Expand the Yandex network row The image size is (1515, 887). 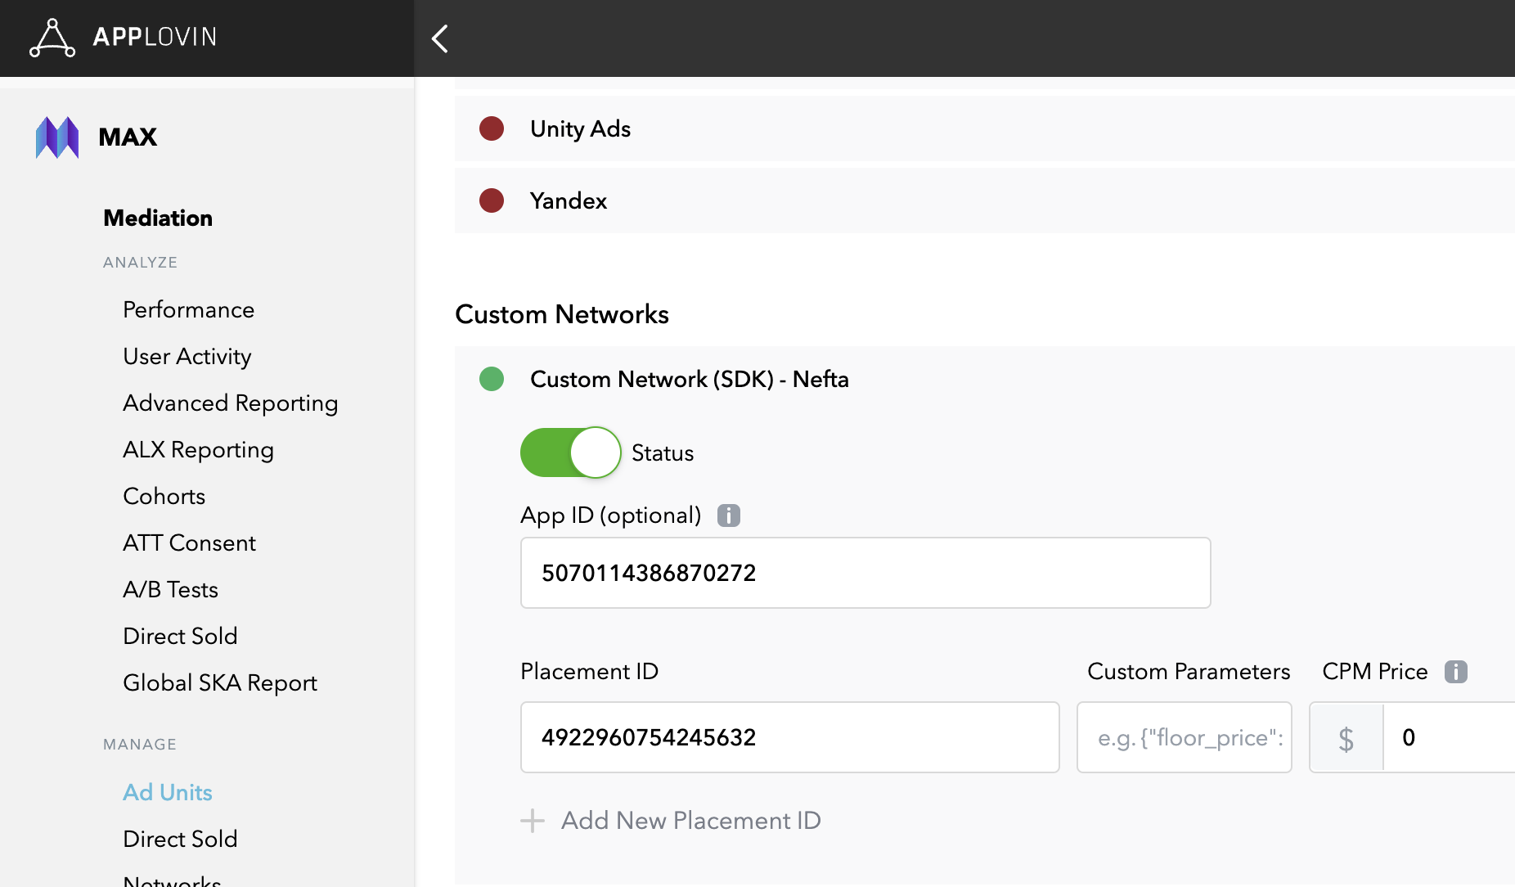[x=985, y=200]
